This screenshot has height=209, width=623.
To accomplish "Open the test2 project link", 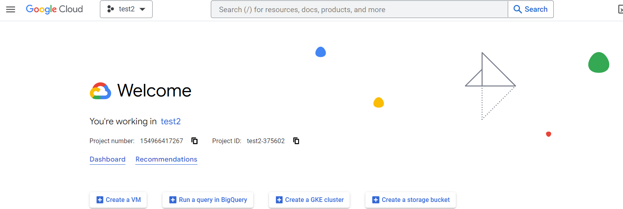I will (171, 122).
